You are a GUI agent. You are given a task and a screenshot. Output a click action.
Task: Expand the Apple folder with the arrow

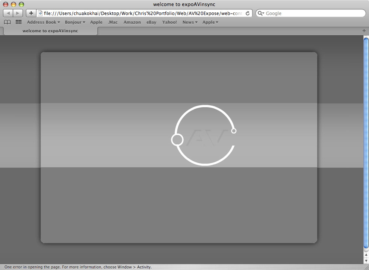point(210,22)
